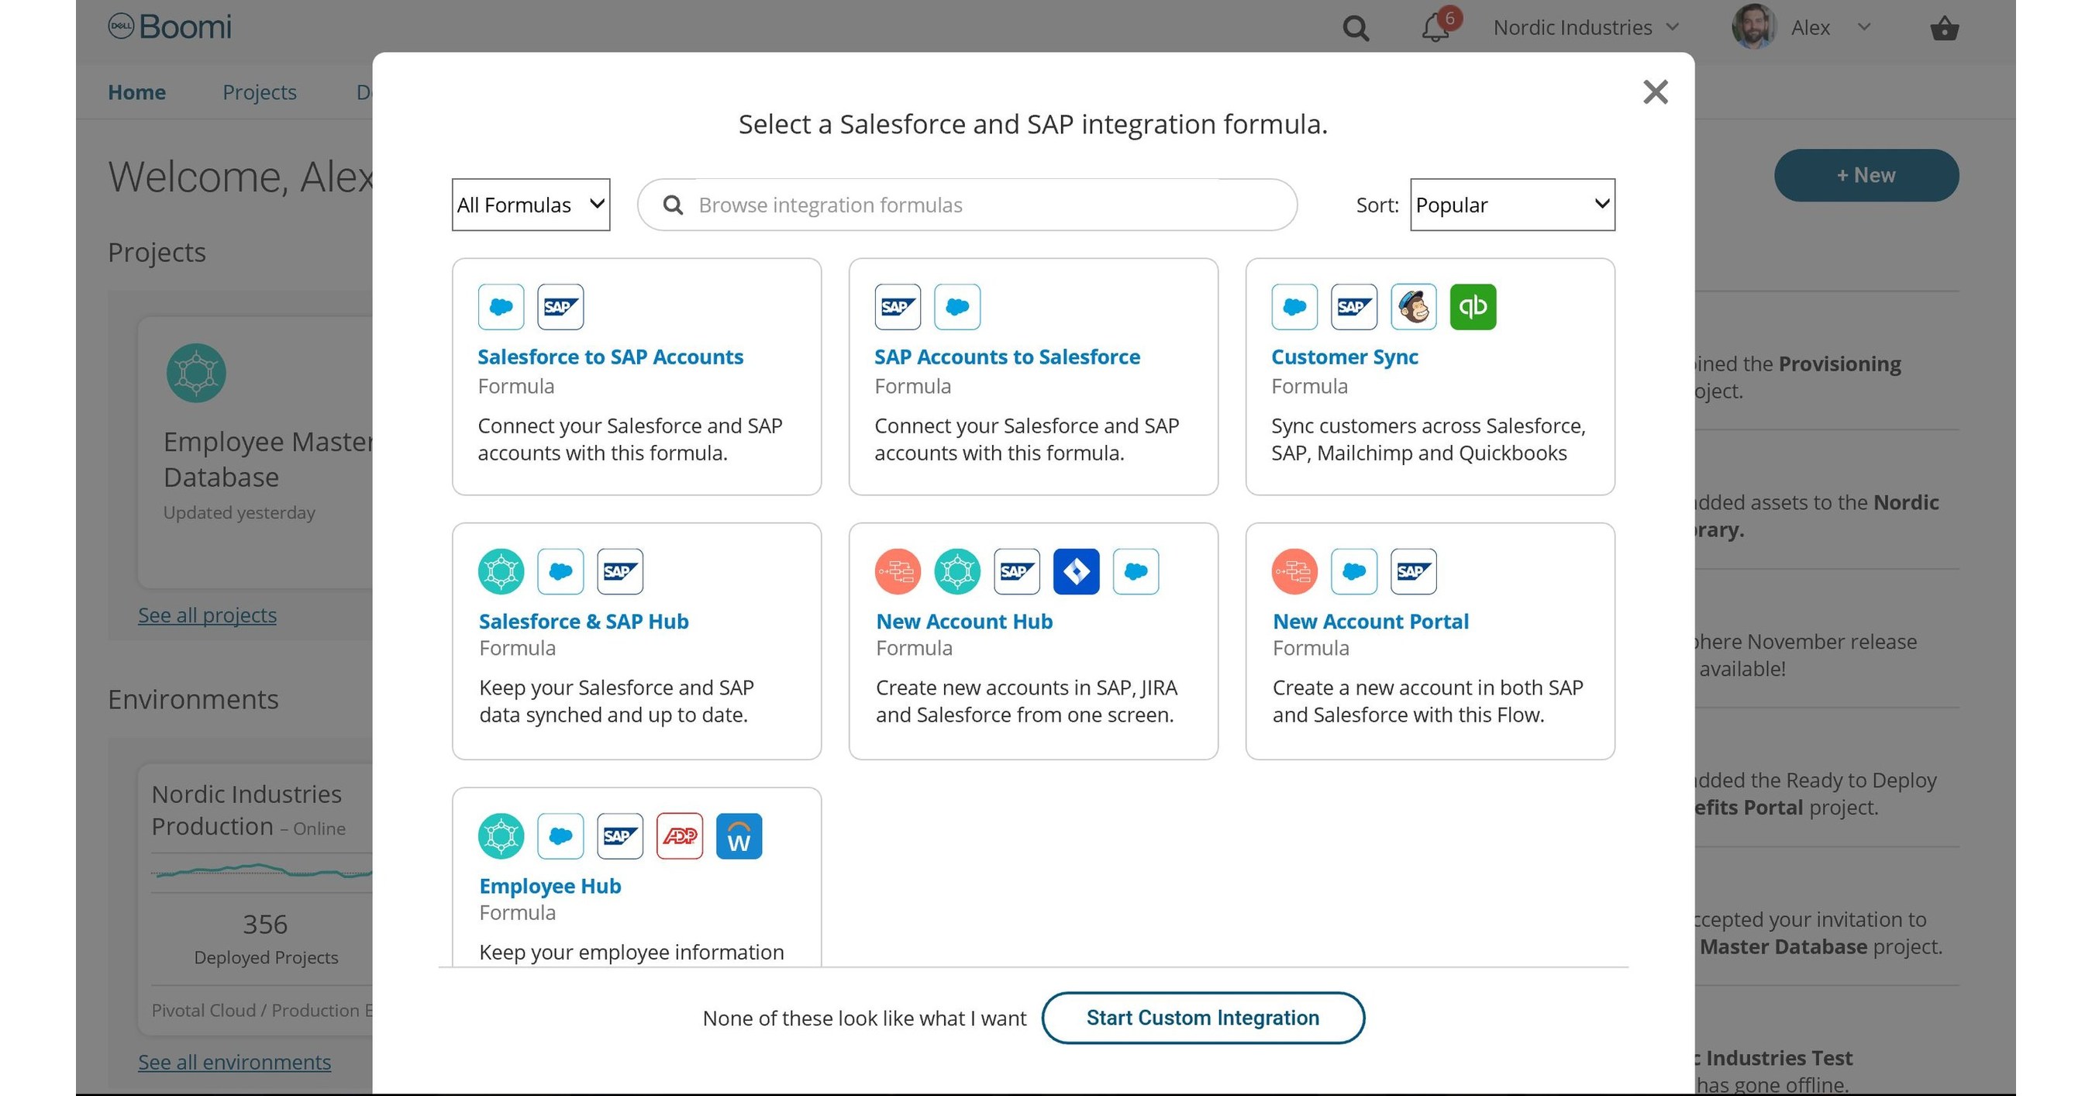Open the New Account Hub formula

pos(964,621)
